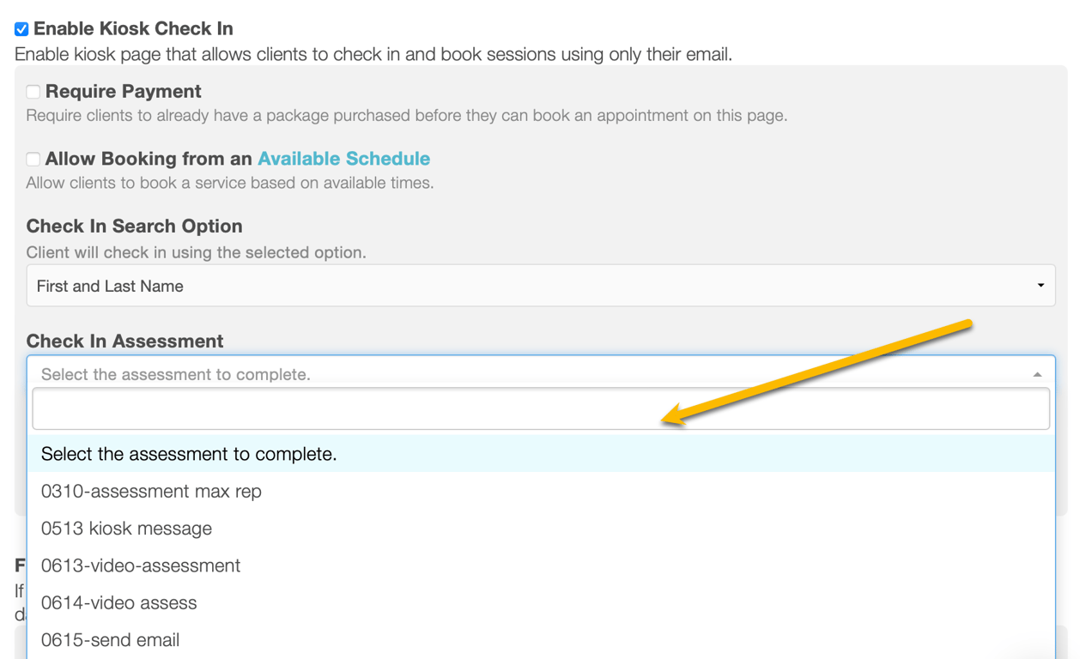
Task: Click the Require Payment label text
Action: pyautogui.click(x=123, y=92)
